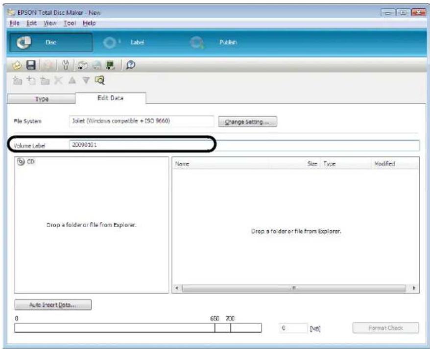Open the File menu
Viewport: 430px width, 349px height.
pyautogui.click(x=15, y=23)
